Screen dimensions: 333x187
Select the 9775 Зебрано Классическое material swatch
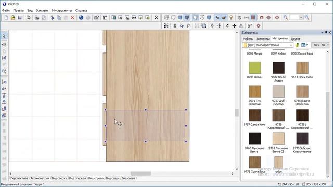(302, 139)
